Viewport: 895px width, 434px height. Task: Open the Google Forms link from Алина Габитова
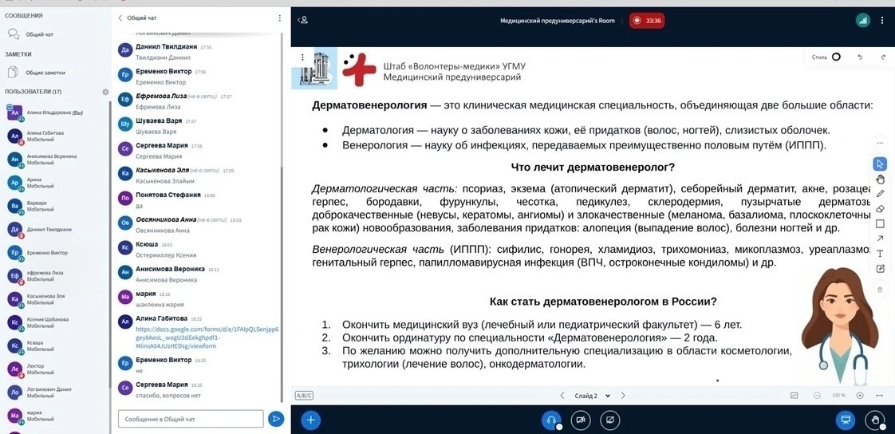coord(207,337)
